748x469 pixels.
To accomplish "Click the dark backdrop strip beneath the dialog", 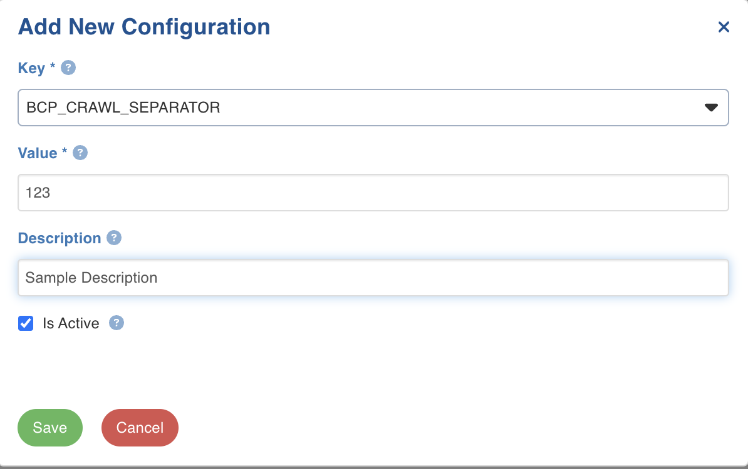I will tap(374, 468).
